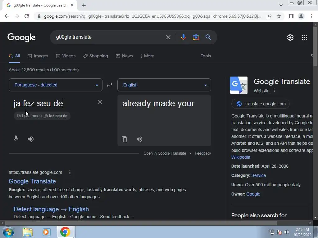318x238 pixels.
Task: Open the More search filters menu
Action: tap(148, 56)
